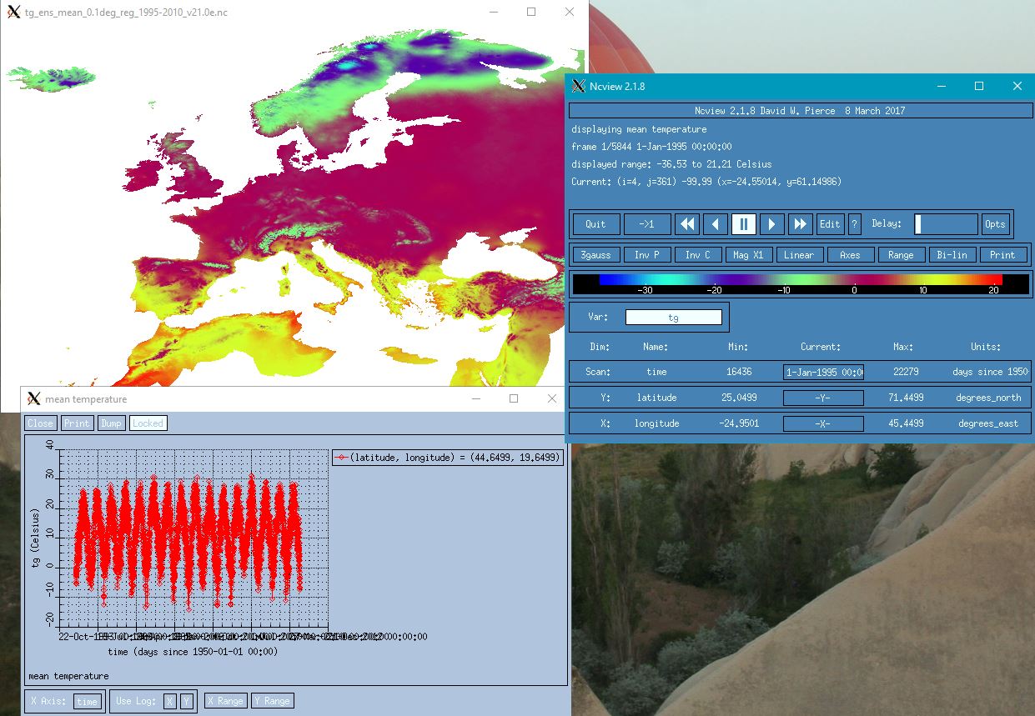Toggle Bi-lin interpolation
The height and width of the screenshot is (716, 1035).
coord(952,255)
